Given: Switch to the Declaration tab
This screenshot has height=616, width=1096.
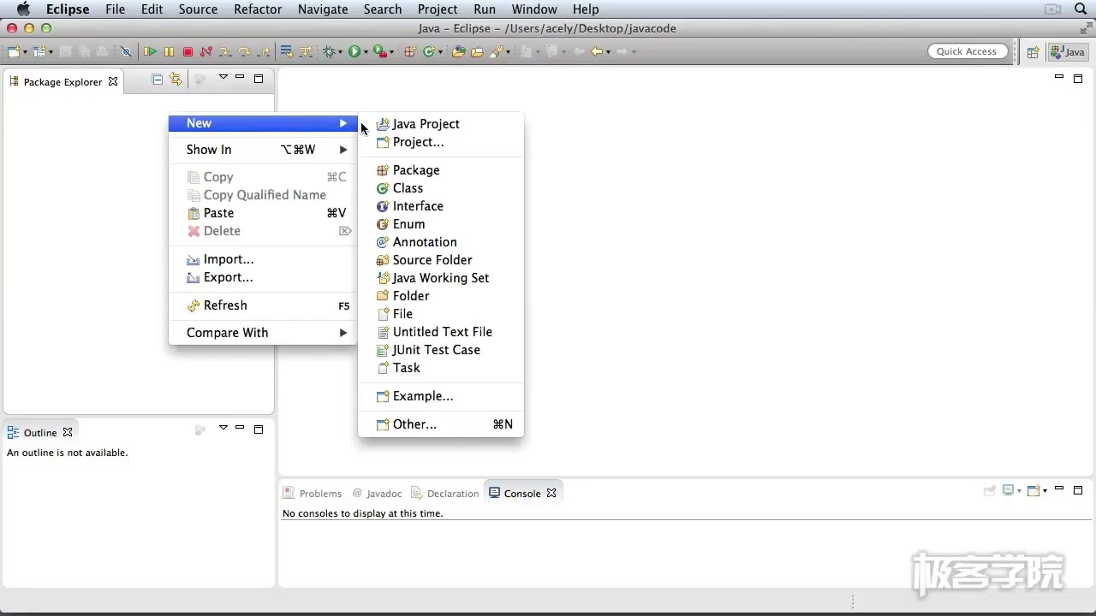Looking at the screenshot, I should coord(444,493).
